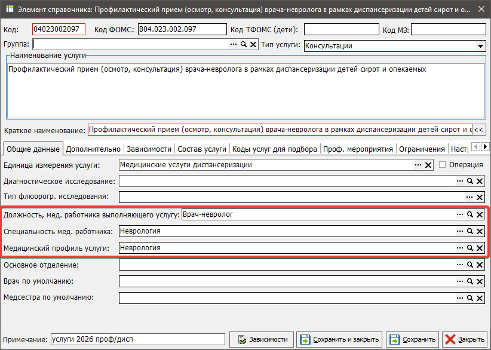
Task: Search Основное отделение via magnifier
Action: pyautogui.click(x=469, y=265)
